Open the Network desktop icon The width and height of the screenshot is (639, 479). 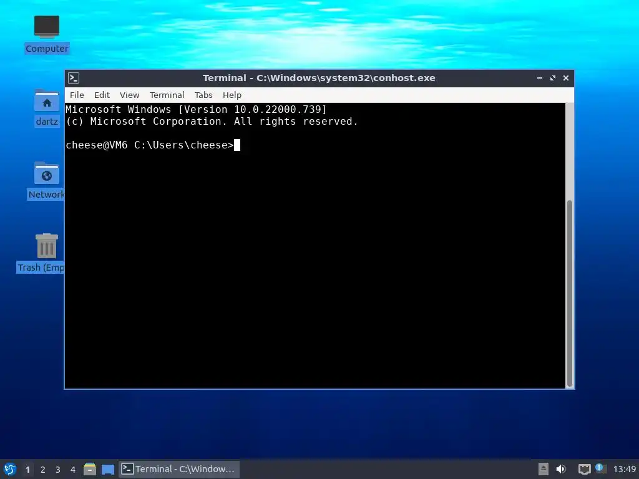pyautogui.click(x=46, y=181)
